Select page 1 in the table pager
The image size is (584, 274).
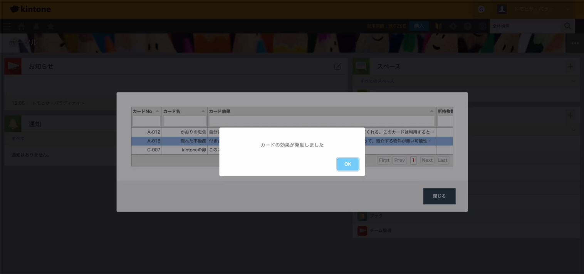coord(413,160)
